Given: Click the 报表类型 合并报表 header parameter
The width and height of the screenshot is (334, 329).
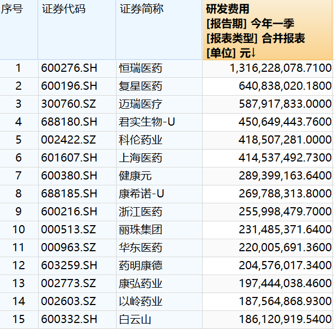Looking at the screenshot, I should [x=255, y=39].
